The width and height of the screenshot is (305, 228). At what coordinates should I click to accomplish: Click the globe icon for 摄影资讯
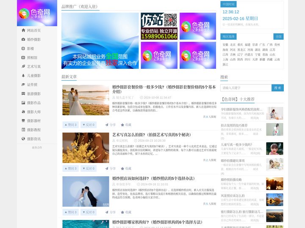click(23, 139)
